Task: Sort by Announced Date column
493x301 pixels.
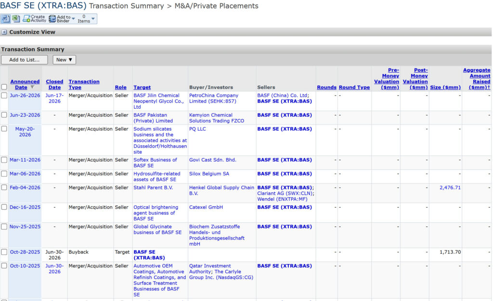Action: pos(25,85)
